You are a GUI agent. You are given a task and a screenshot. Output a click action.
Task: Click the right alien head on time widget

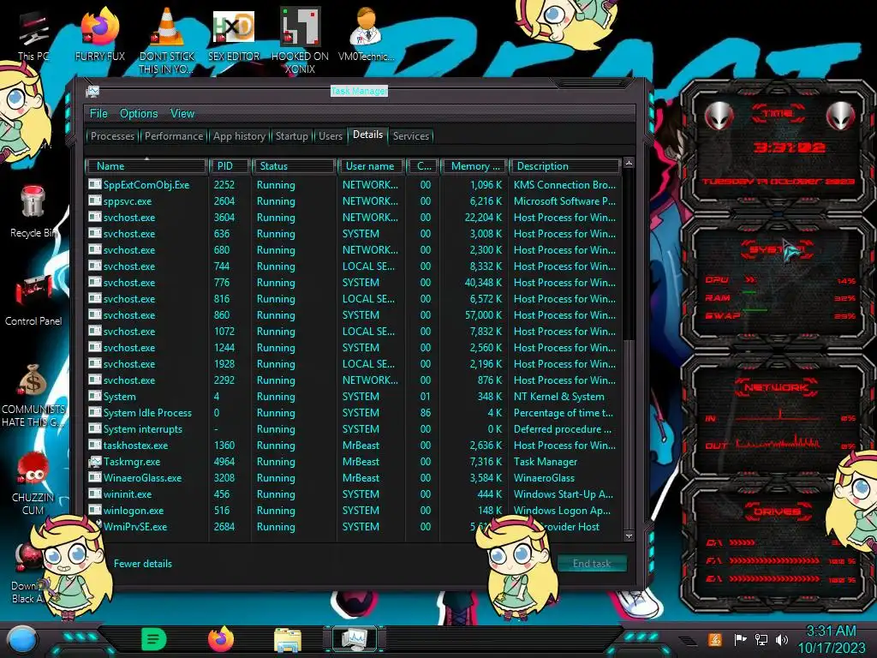(x=841, y=117)
